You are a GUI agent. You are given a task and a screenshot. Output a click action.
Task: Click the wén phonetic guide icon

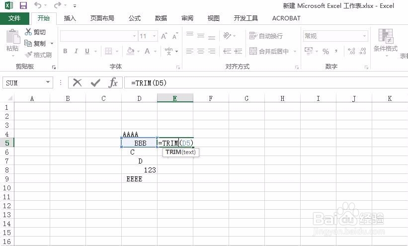168,51
